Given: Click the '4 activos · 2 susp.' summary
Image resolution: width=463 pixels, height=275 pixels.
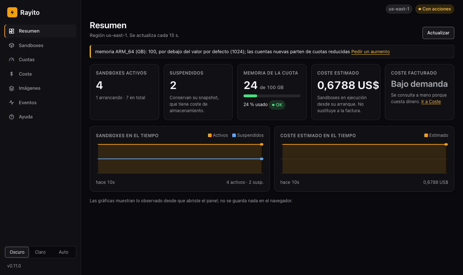Looking at the screenshot, I should 245,182.
